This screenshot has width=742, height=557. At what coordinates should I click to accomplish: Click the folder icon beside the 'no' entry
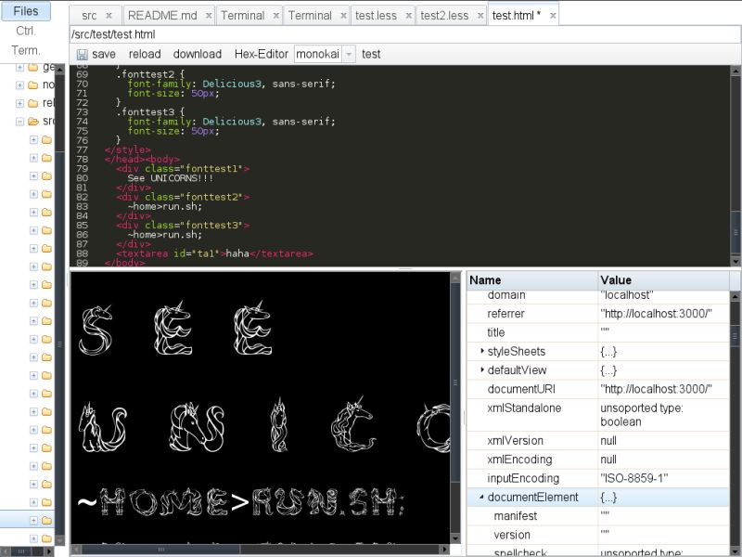pos(33,84)
